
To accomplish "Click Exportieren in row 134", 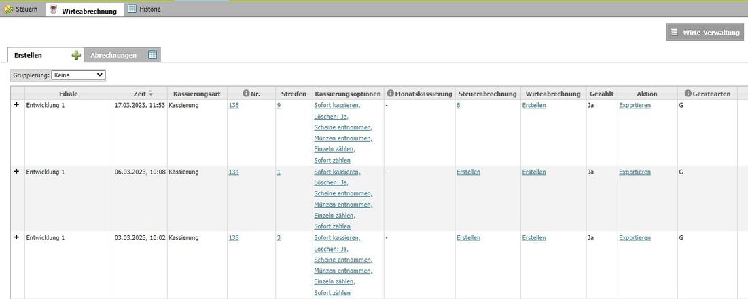I will [x=635, y=172].
